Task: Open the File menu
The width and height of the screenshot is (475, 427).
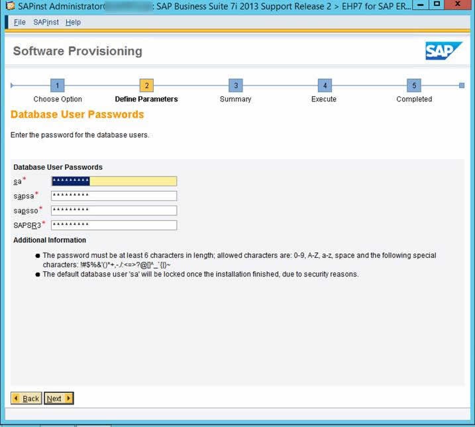Action: 20,22
